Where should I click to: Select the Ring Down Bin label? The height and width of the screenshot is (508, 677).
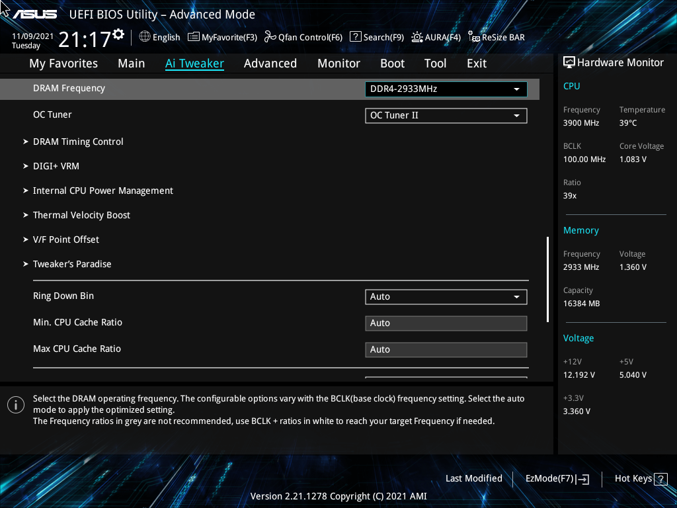pyautogui.click(x=63, y=296)
